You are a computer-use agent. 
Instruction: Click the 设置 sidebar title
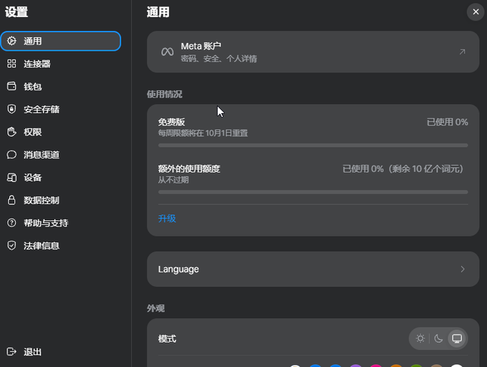[x=16, y=12]
